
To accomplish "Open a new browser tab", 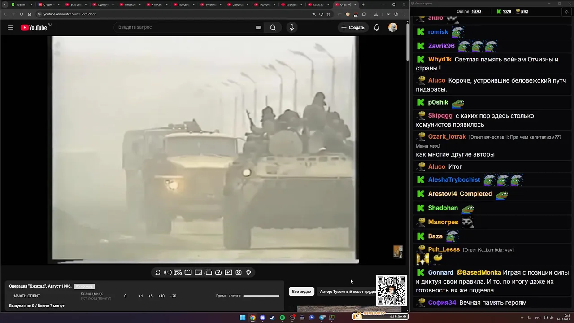I will (x=363, y=4).
